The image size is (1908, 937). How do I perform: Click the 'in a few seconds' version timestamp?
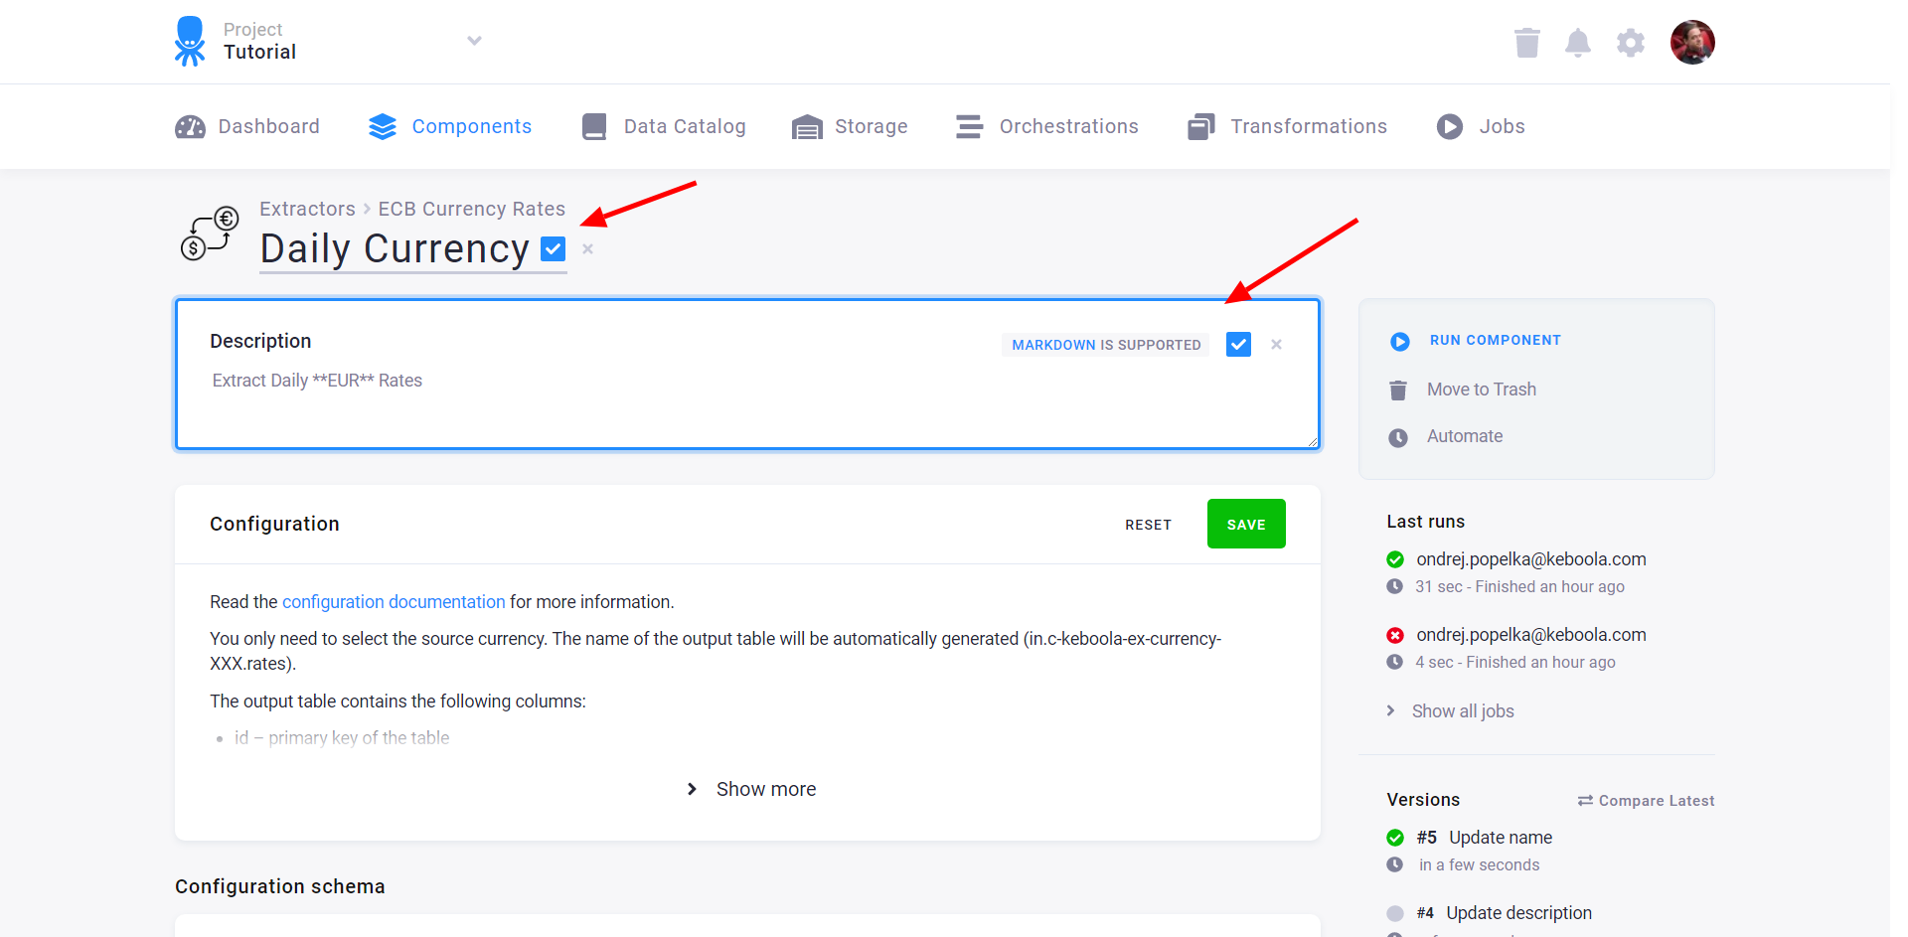pyautogui.click(x=1479, y=865)
